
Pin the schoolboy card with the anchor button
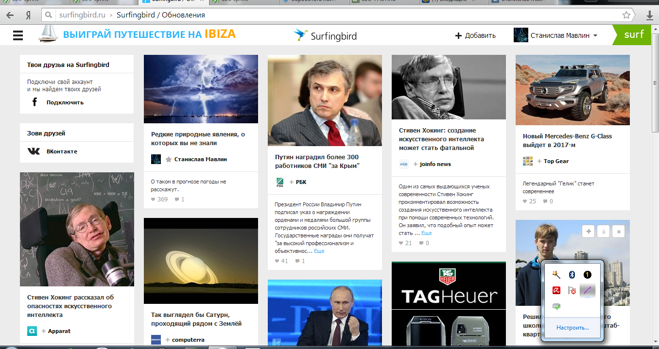603,232
